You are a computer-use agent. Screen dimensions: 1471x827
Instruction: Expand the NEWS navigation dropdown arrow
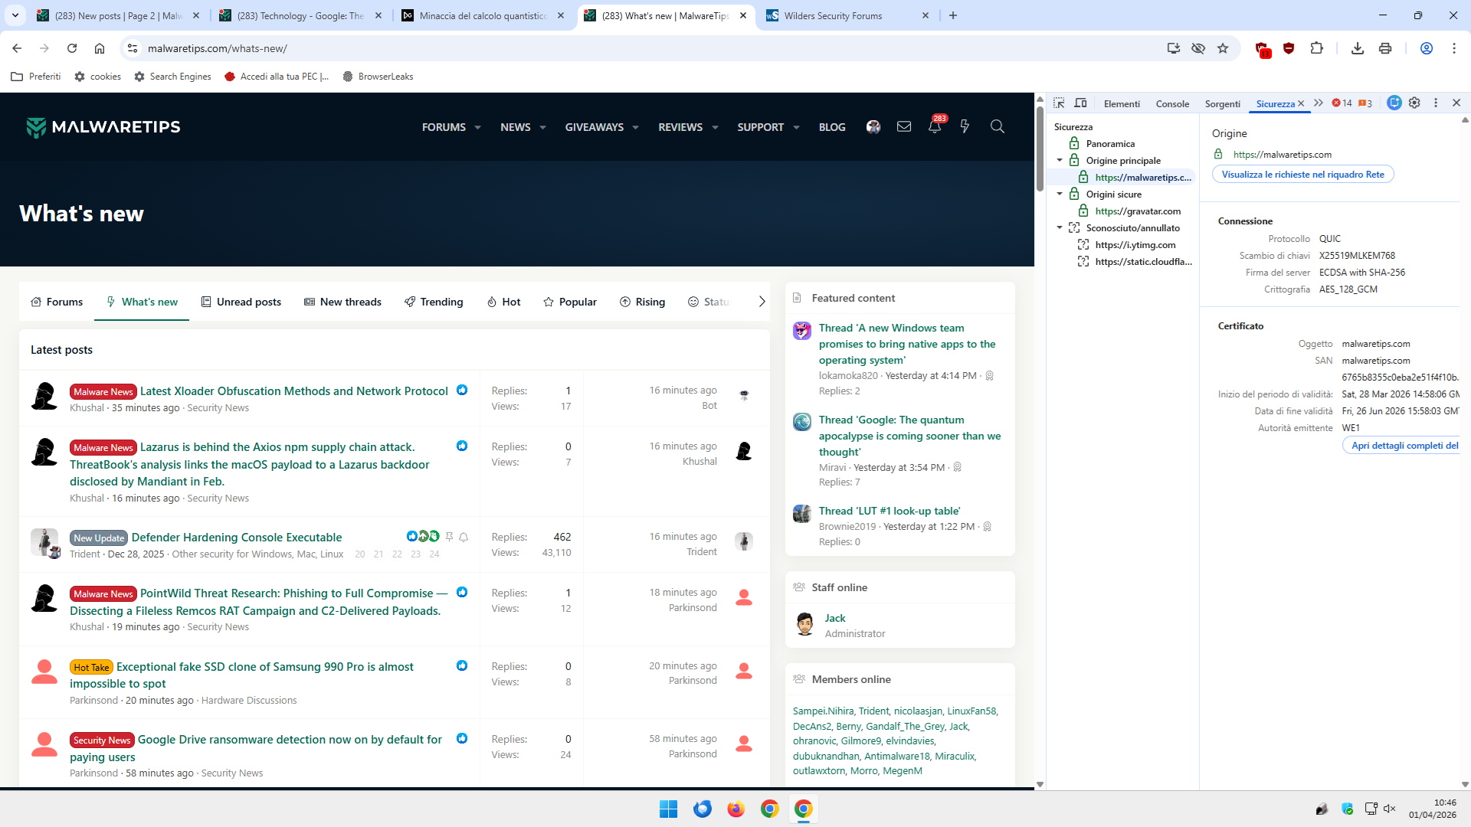[x=542, y=128]
